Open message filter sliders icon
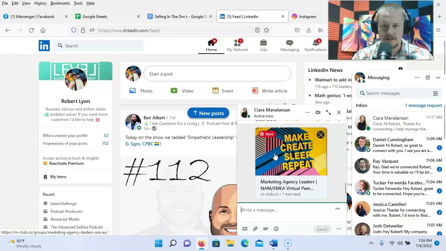This screenshot has width=446, height=251. pos(436,93)
